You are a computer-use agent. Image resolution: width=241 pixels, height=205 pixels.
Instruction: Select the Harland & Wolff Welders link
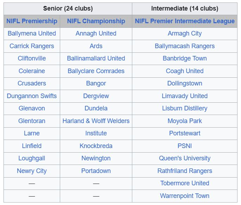pos(96,121)
